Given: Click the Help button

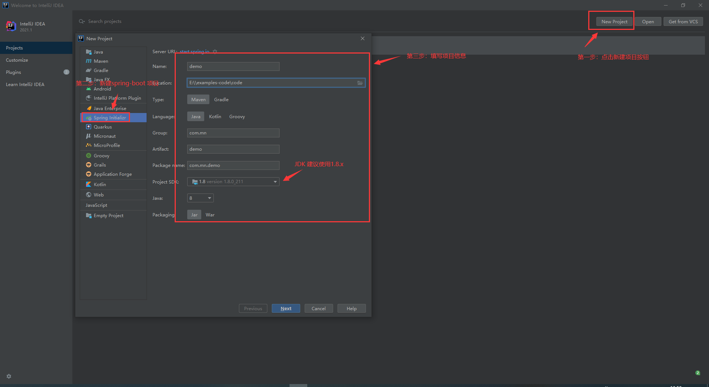Looking at the screenshot, I should point(352,309).
